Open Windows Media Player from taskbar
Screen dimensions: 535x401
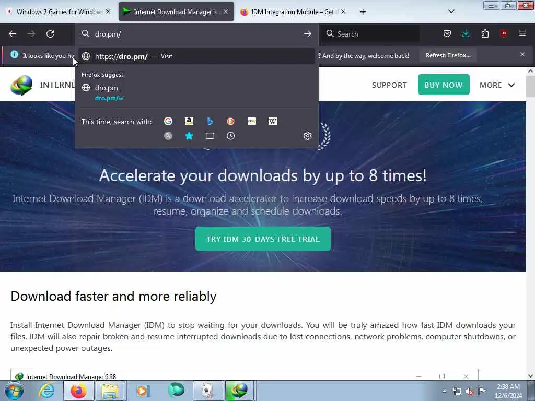(x=143, y=391)
